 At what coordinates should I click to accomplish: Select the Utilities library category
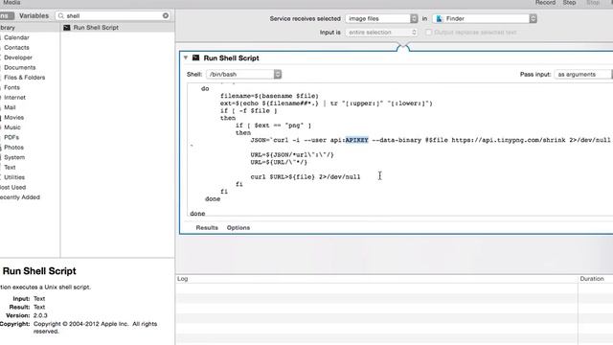[14, 177]
